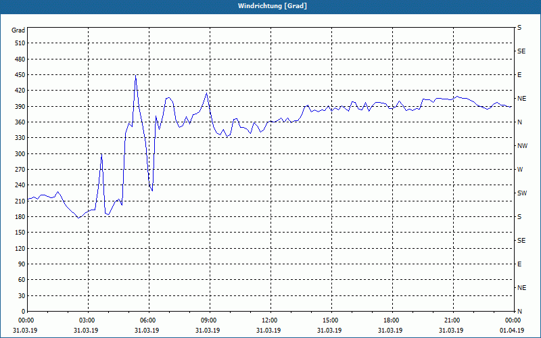Viewport: 541px width, 338px height.
Task: Click the E compass label level with 450
Action: 519,75
